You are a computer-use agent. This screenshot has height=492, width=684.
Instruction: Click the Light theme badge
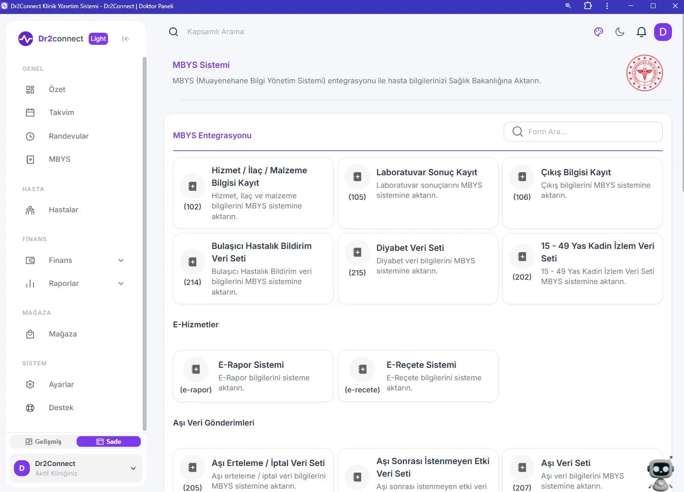pyautogui.click(x=98, y=39)
